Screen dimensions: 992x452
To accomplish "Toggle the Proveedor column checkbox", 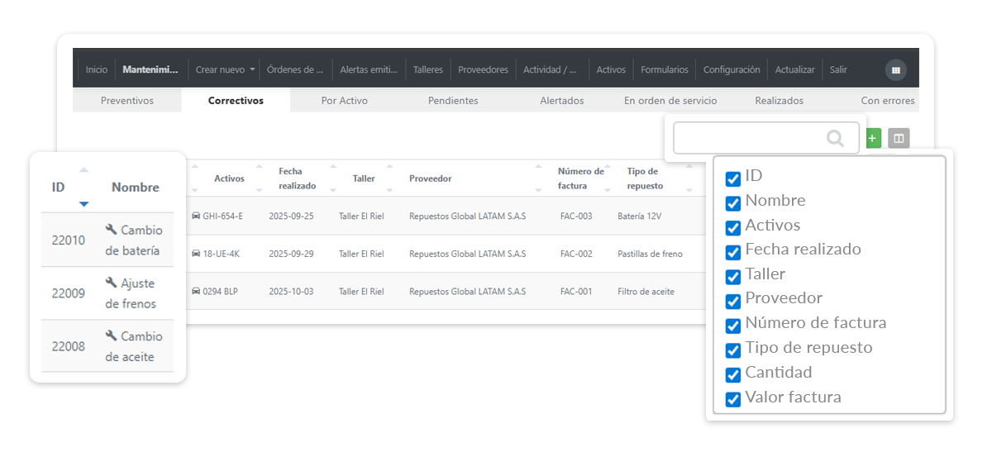I will 732,302.
